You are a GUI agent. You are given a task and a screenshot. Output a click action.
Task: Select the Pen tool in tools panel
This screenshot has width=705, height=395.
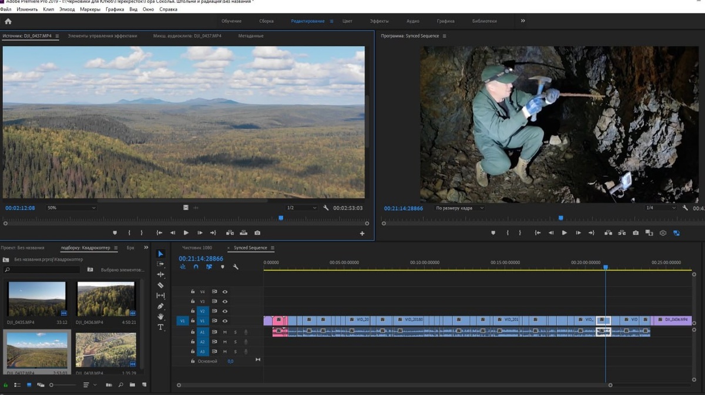tap(161, 306)
